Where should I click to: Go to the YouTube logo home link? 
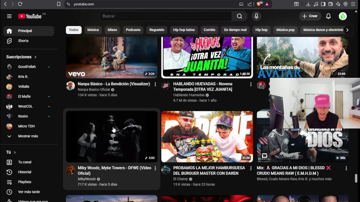pos(30,16)
